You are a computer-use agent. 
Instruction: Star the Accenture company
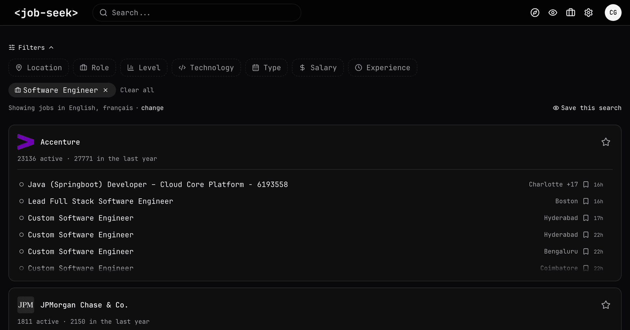[606, 142]
